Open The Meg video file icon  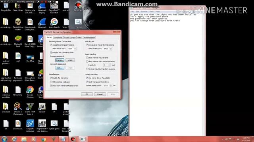tap(30, 58)
